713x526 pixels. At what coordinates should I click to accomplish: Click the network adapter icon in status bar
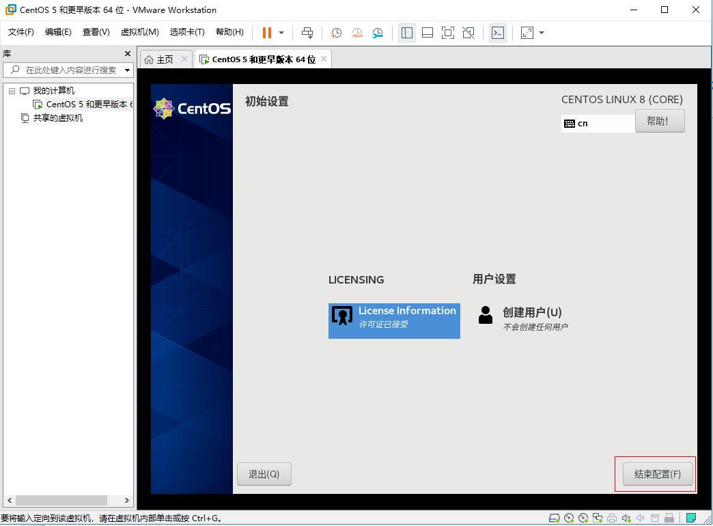[x=598, y=517]
